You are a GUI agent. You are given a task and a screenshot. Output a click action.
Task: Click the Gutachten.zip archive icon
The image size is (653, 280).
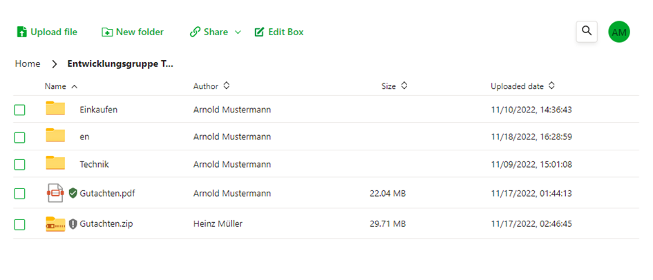tap(55, 224)
